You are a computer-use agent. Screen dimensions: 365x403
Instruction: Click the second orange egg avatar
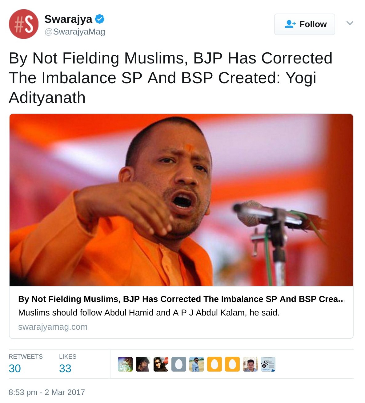point(232,364)
